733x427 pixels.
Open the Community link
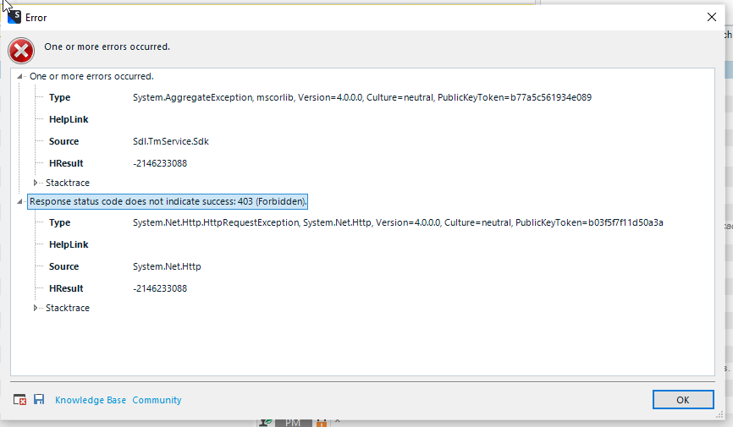157,400
